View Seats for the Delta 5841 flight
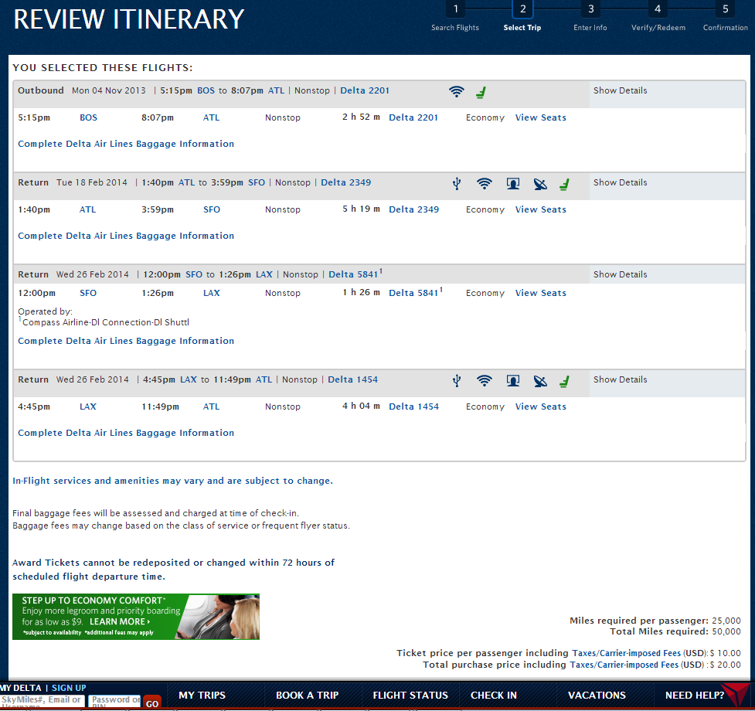This screenshot has width=755, height=711. [x=541, y=293]
